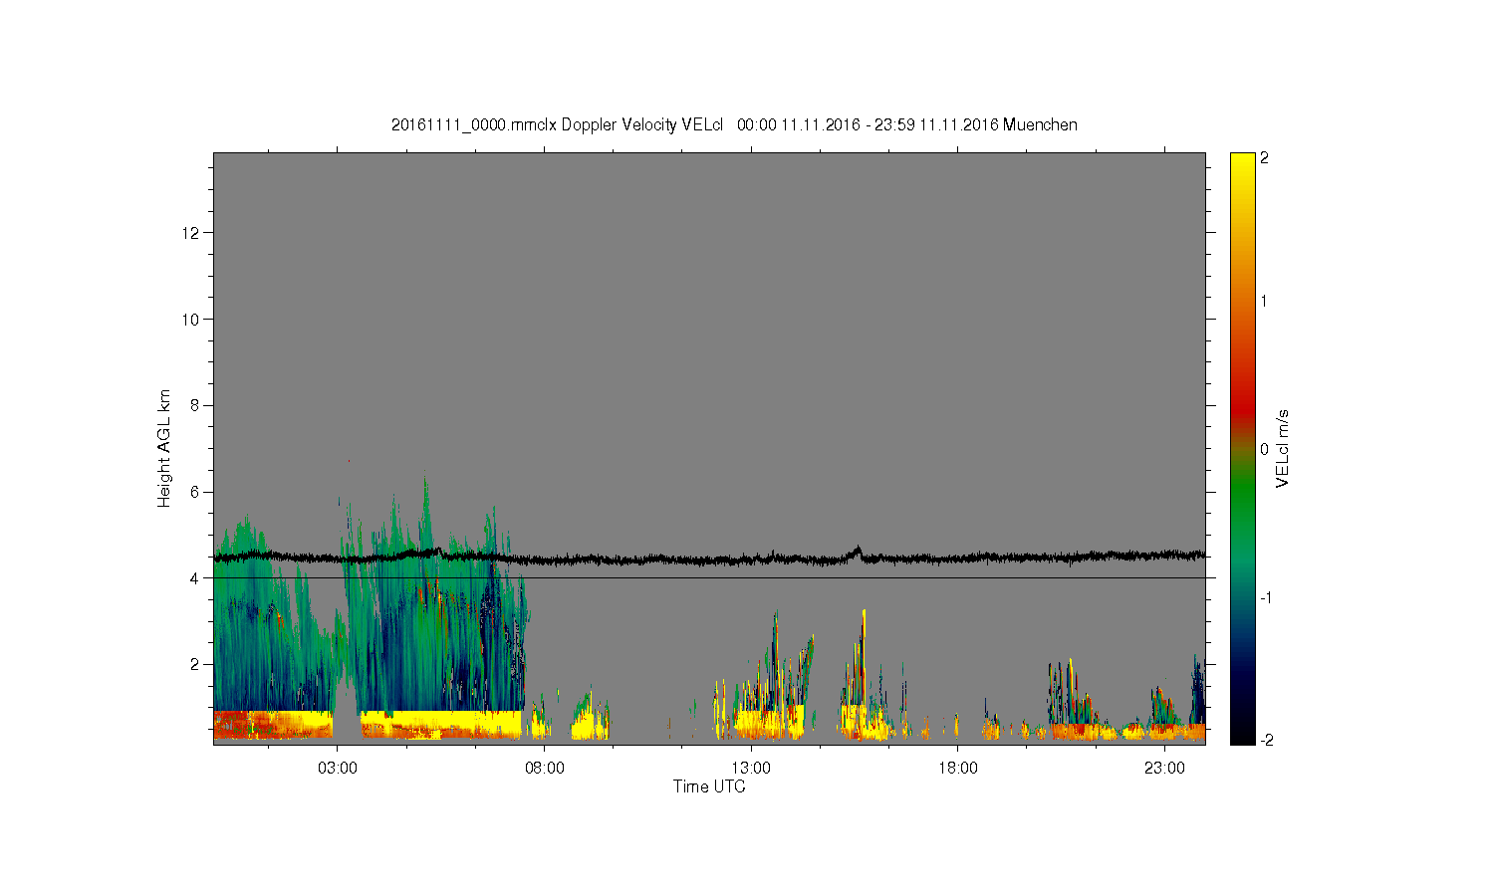Viewport: 1494px width, 896px height.
Task: Click the 'Height AGL km' axis label
Action: click(164, 448)
